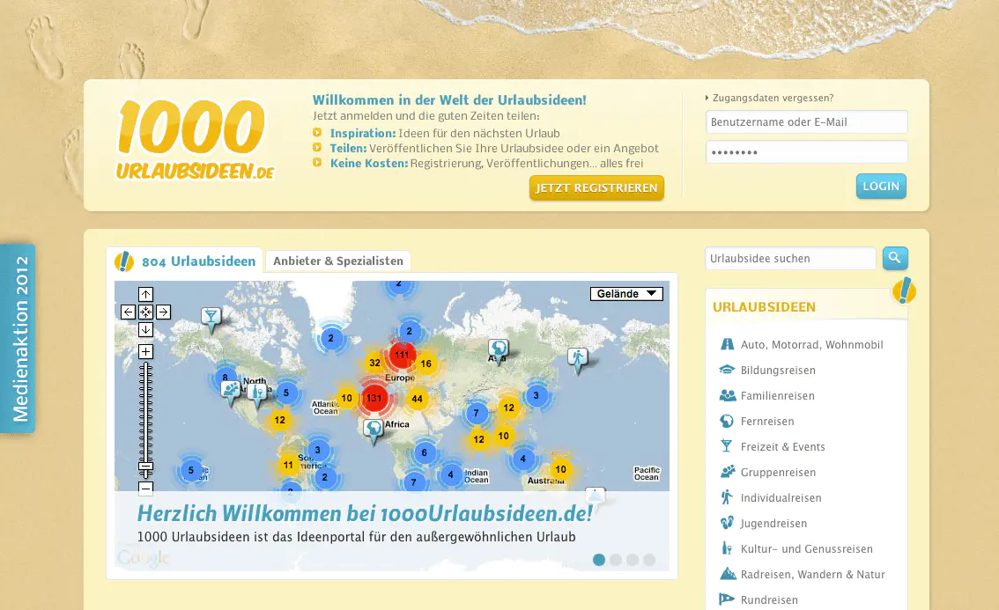Click the hiker pin marker in East Asia
The width and height of the screenshot is (999, 610).
[578, 360]
